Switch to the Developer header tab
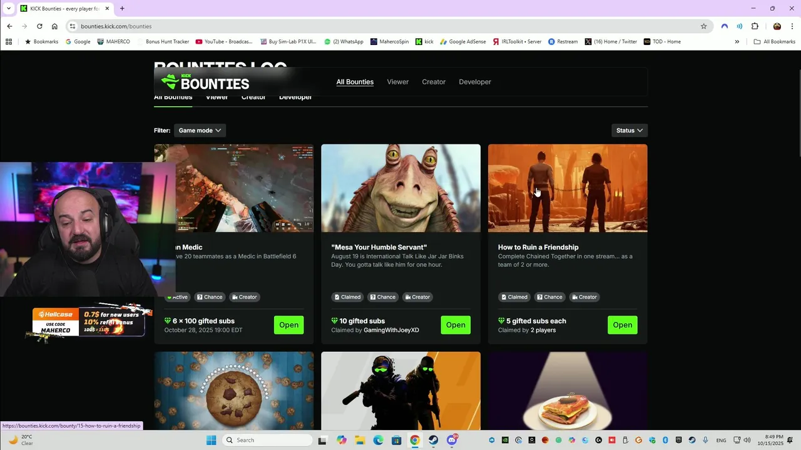 [x=475, y=82]
